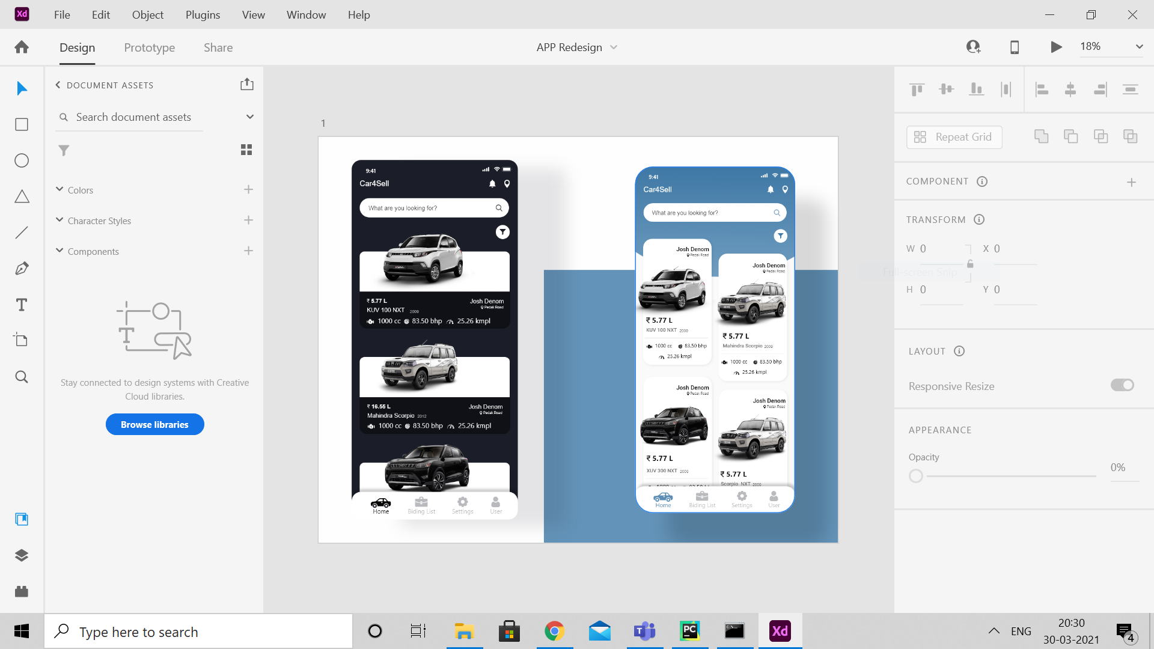Switch to the Prototype tab

pos(149,47)
